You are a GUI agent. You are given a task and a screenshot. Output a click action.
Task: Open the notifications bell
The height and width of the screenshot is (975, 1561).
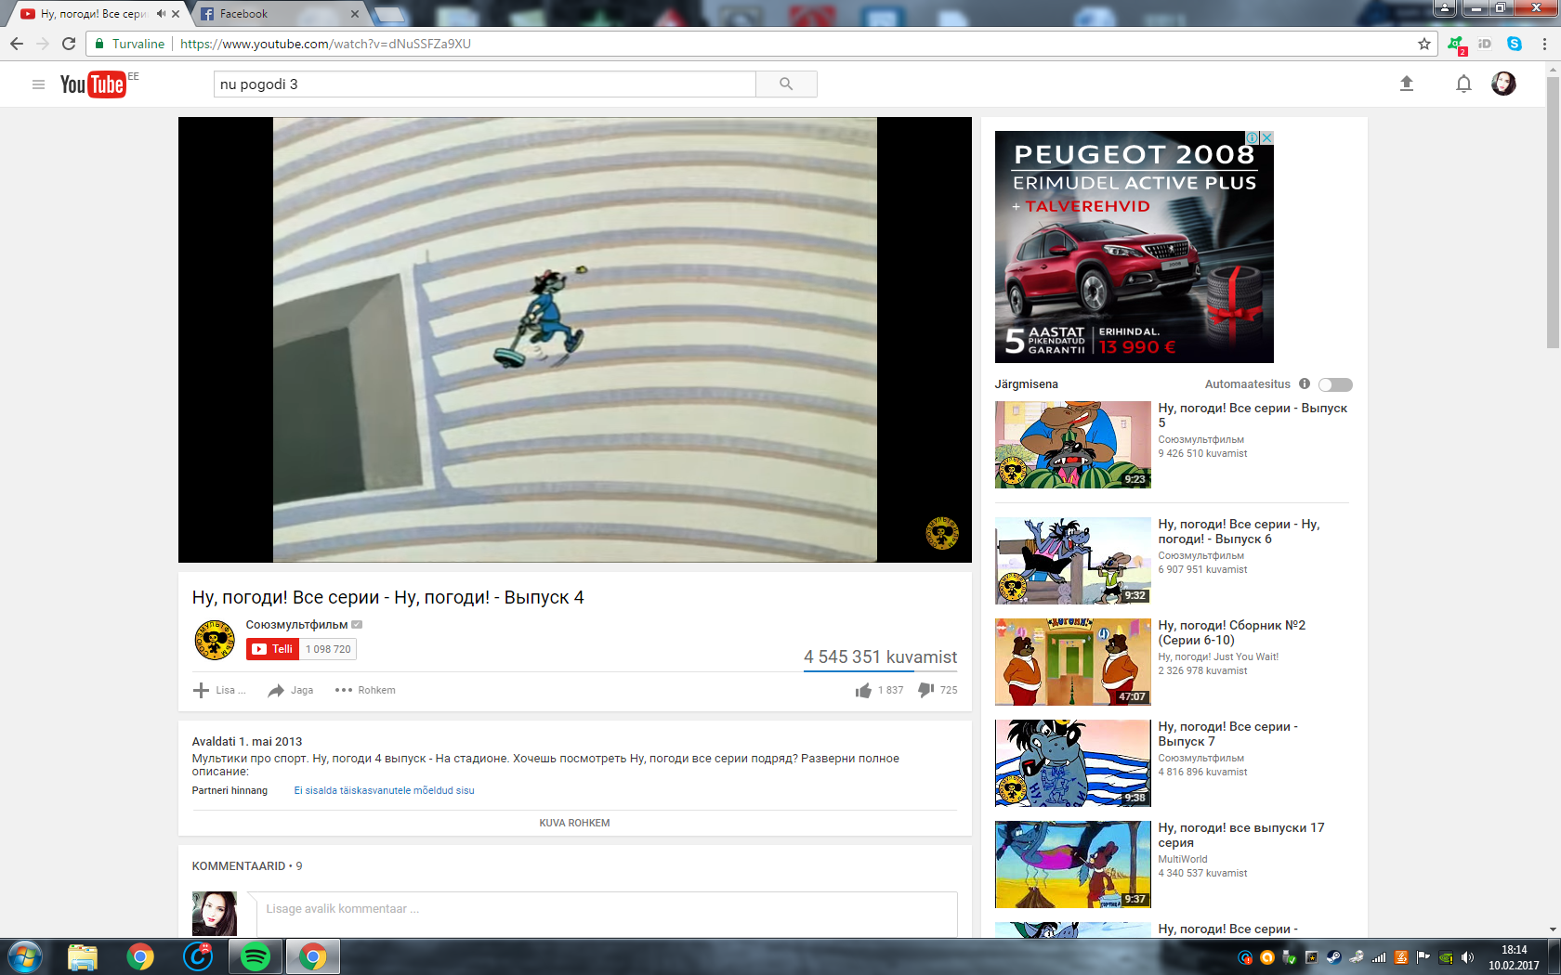point(1463,84)
